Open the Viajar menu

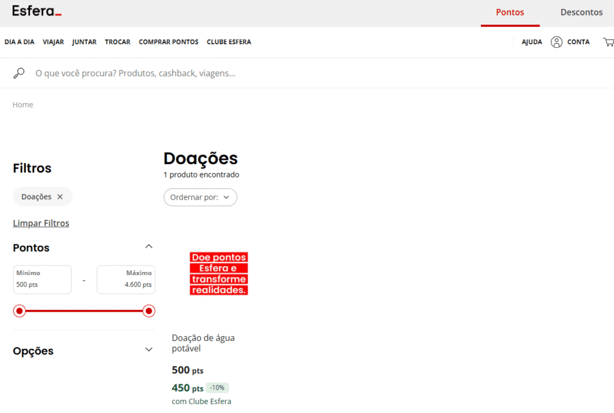[x=53, y=42]
